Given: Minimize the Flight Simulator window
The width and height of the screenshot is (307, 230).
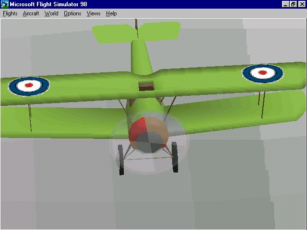Looking at the screenshot, I should pyautogui.click(x=285, y=4).
